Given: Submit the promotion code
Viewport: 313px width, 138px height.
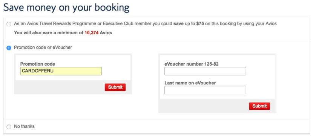Looking at the screenshot, I should click(x=115, y=87).
